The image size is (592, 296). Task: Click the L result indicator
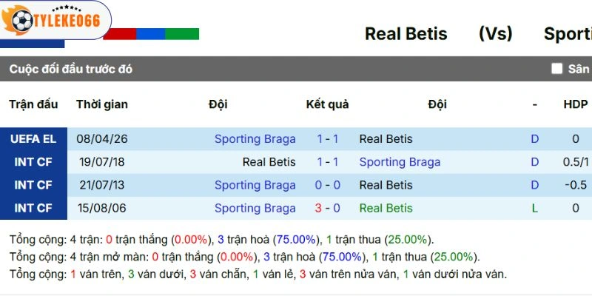pos(534,209)
